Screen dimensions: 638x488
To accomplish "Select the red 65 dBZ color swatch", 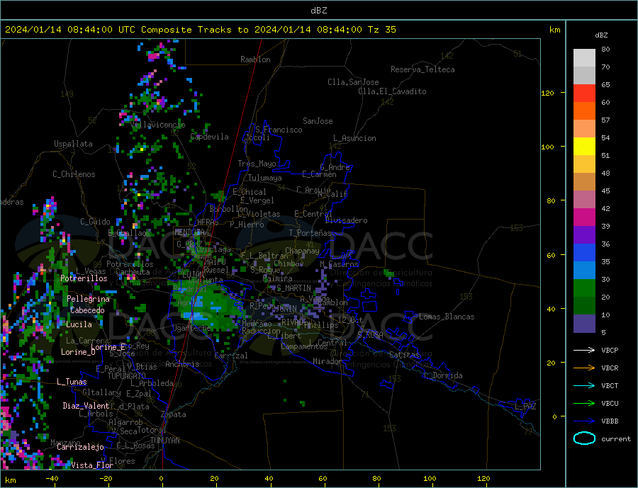I will tap(584, 93).
